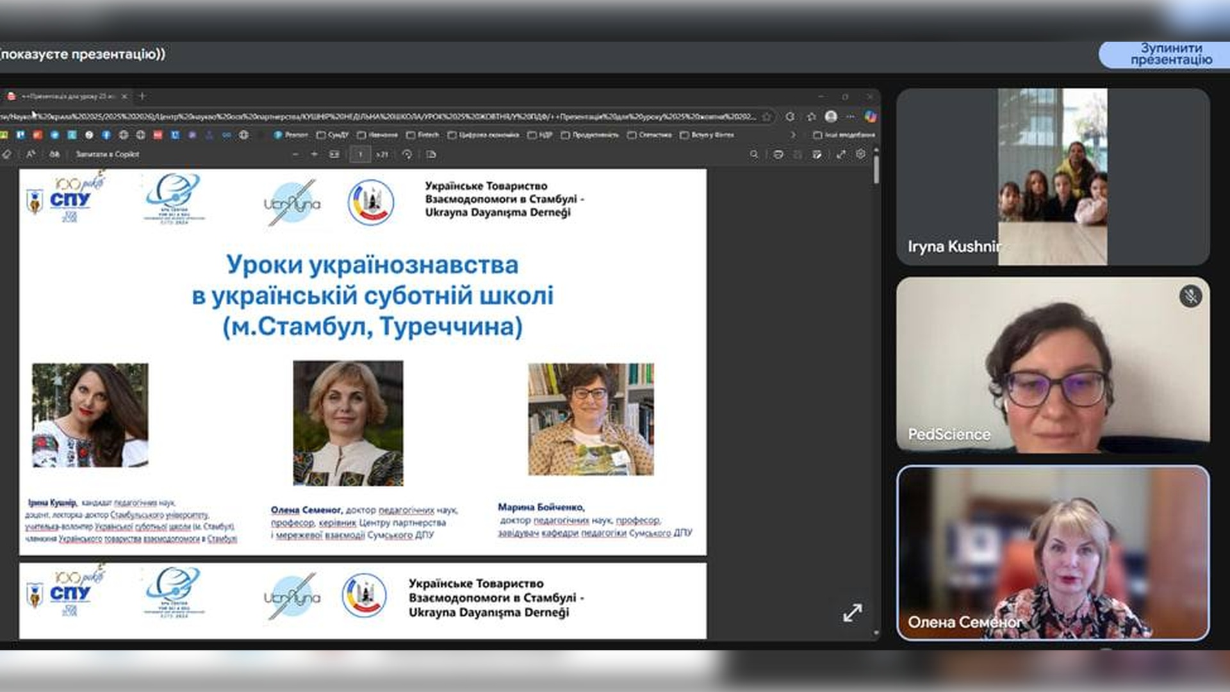
Task: Zoom out with the minus icon
Action: tap(295, 154)
